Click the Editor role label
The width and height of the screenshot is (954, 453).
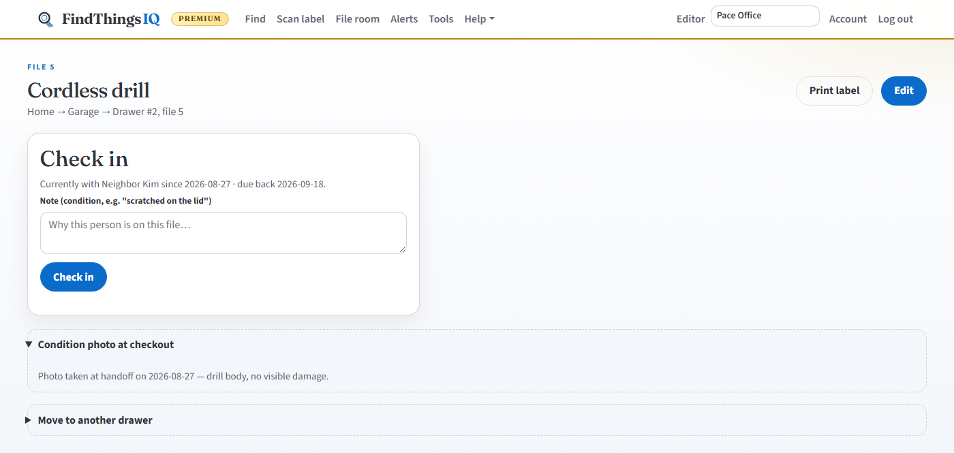(x=690, y=19)
